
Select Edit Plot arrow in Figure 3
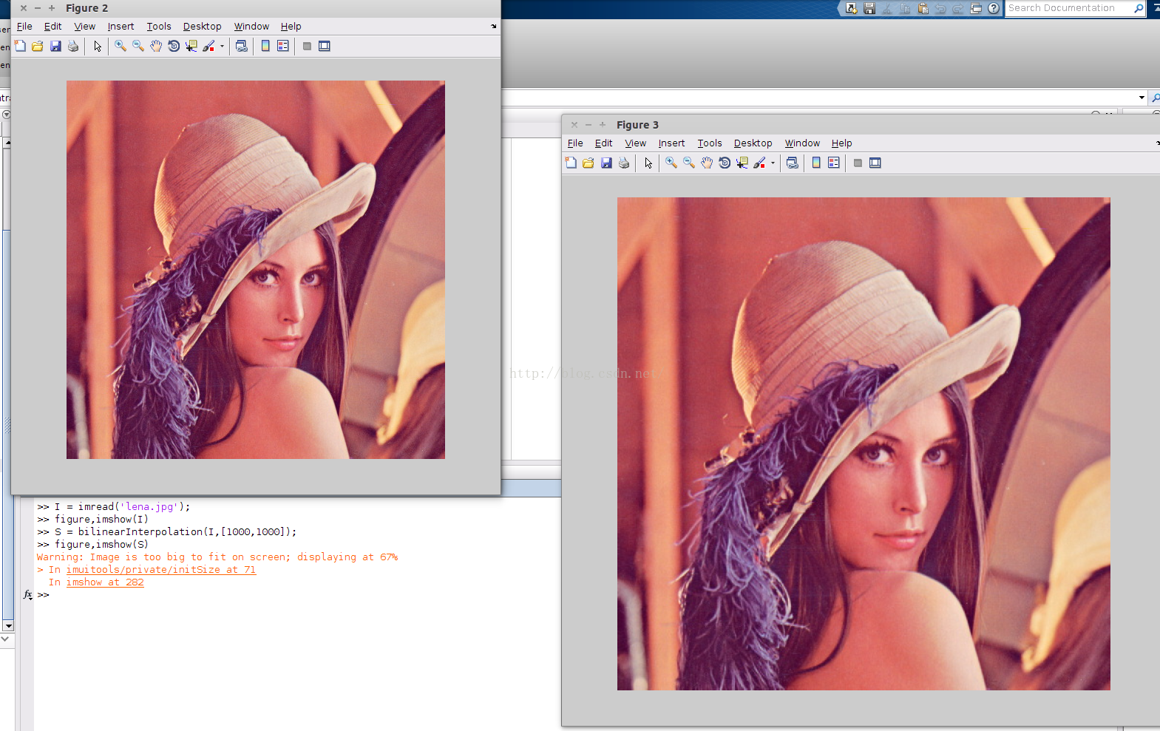click(x=648, y=163)
